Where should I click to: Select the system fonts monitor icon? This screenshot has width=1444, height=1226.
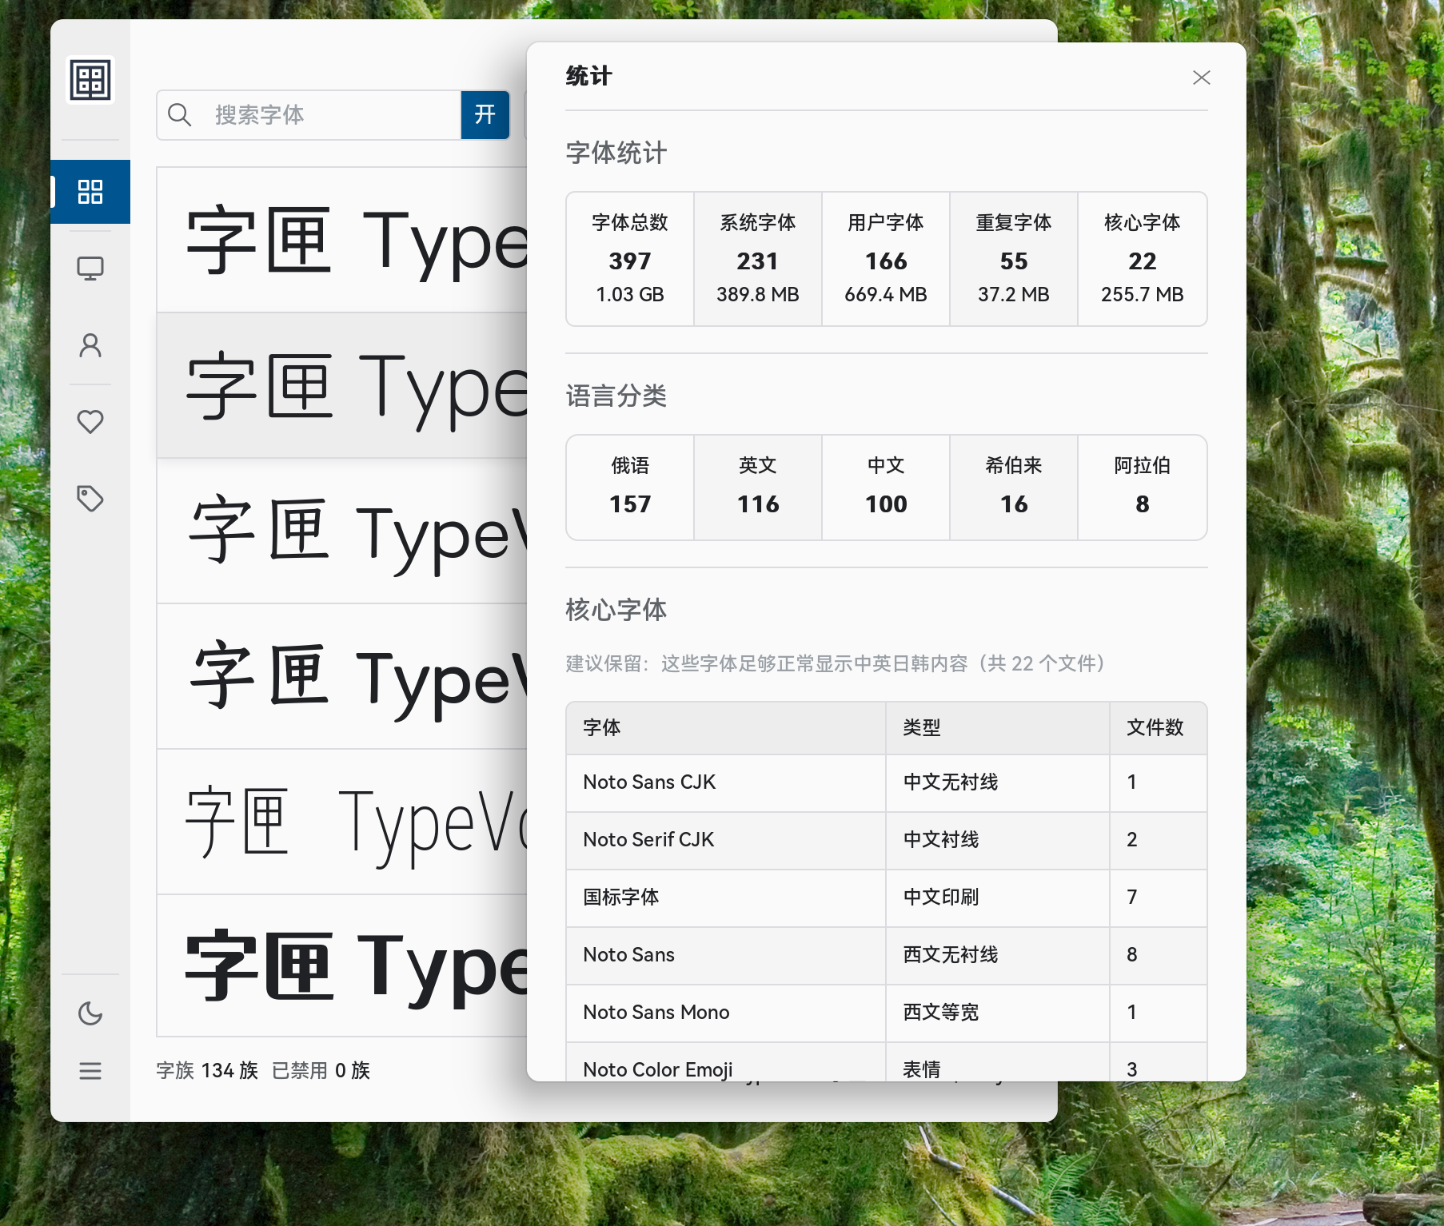tap(92, 268)
